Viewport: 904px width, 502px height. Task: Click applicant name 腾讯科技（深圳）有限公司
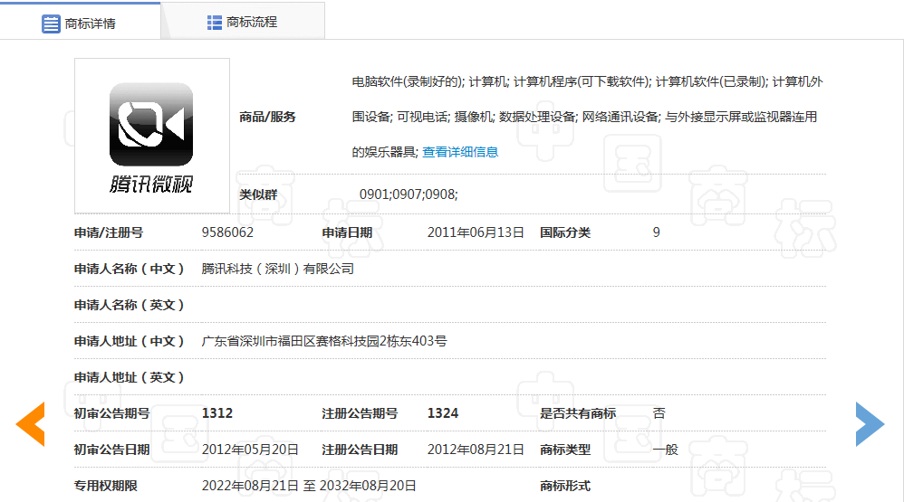click(x=277, y=269)
